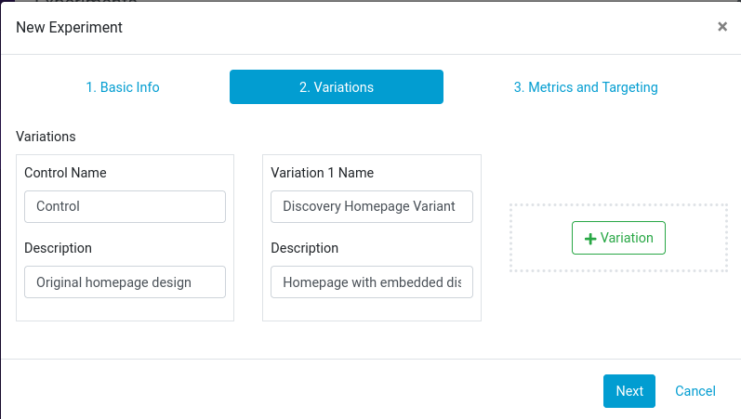Screen dimensions: 741x419
Task: Select the 2. Variations tab
Action: click(336, 87)
